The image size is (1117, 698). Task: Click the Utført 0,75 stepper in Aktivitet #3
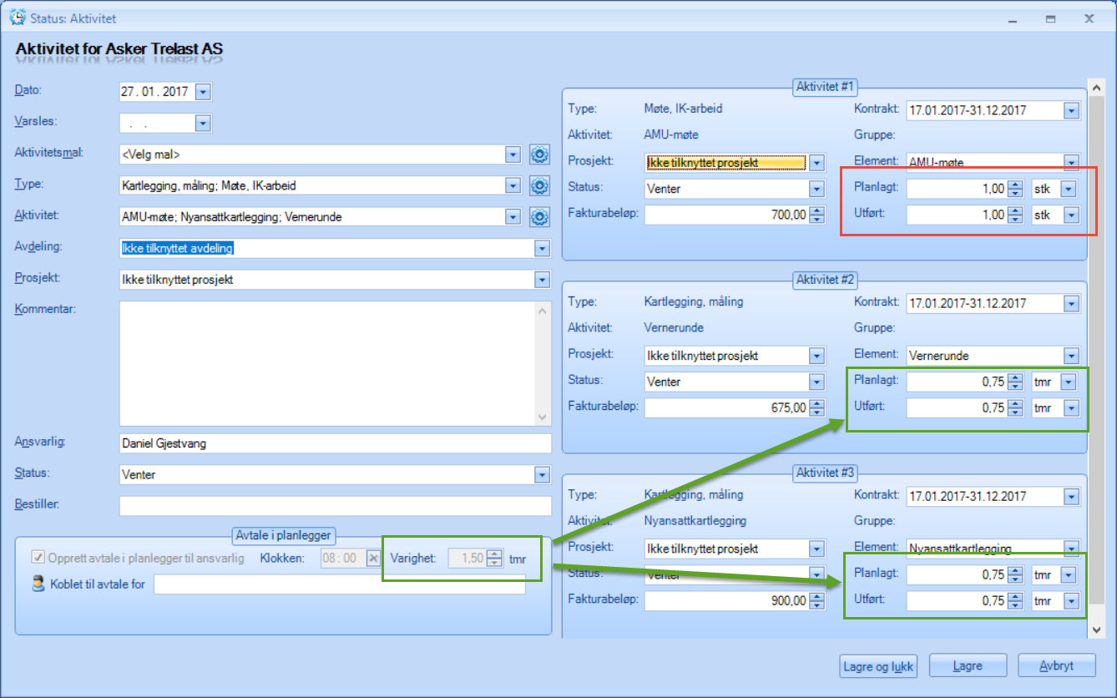point(1015,600)
